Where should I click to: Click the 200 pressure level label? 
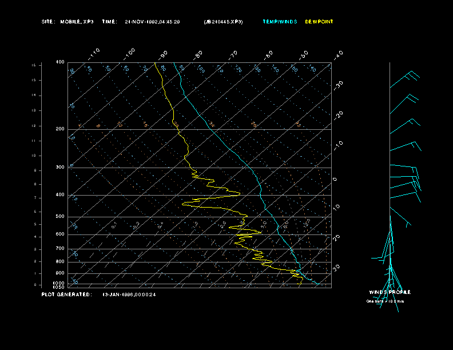(x=60, y=129)
